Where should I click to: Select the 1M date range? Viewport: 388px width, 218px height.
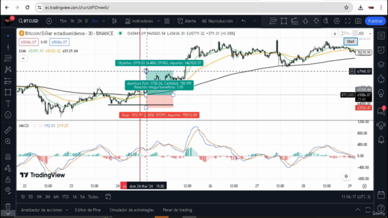(x=39, y=197)
